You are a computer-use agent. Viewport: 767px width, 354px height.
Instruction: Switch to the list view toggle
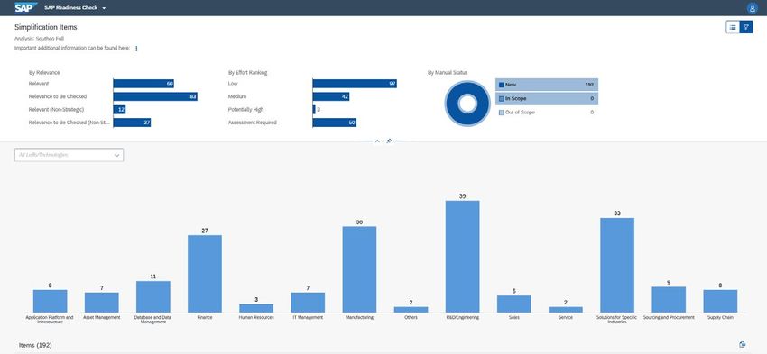point(733,27)
